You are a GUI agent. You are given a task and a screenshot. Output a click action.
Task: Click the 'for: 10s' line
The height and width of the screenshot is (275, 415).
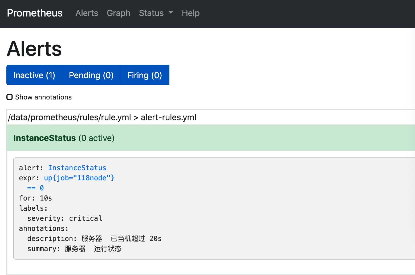tap(35, 198)
